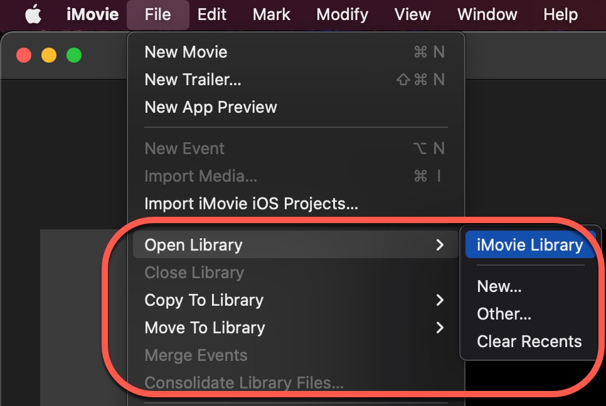The height and width of the screenshot is (406, 606).
Task: Open the iMovie application menu
Action: coord(92,14)
